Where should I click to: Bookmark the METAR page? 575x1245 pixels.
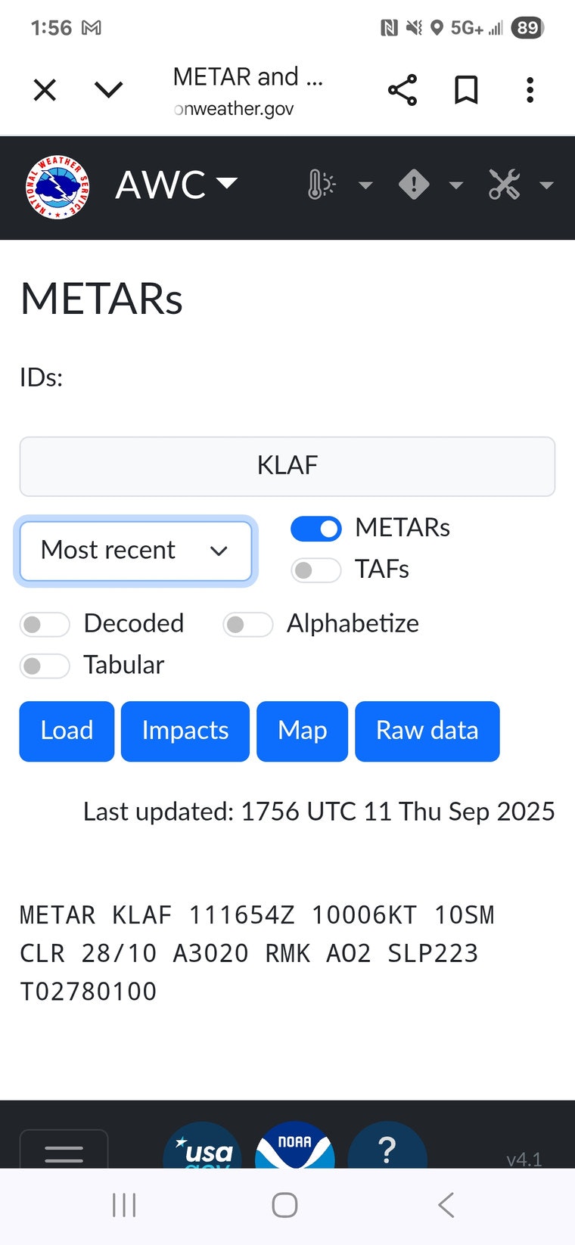coord(466,90)
